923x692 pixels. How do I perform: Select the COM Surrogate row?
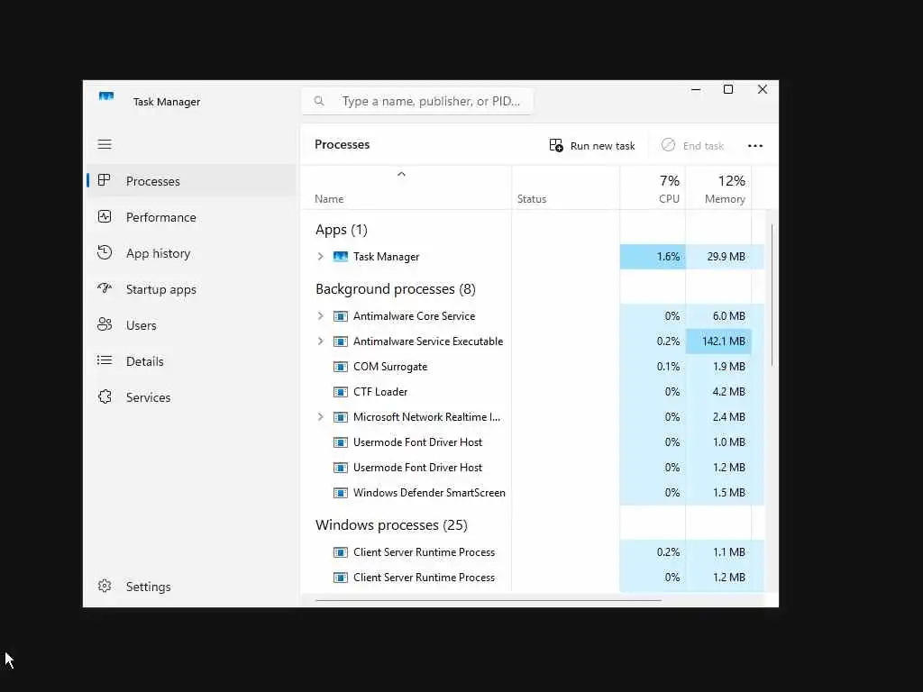(533, 367)
